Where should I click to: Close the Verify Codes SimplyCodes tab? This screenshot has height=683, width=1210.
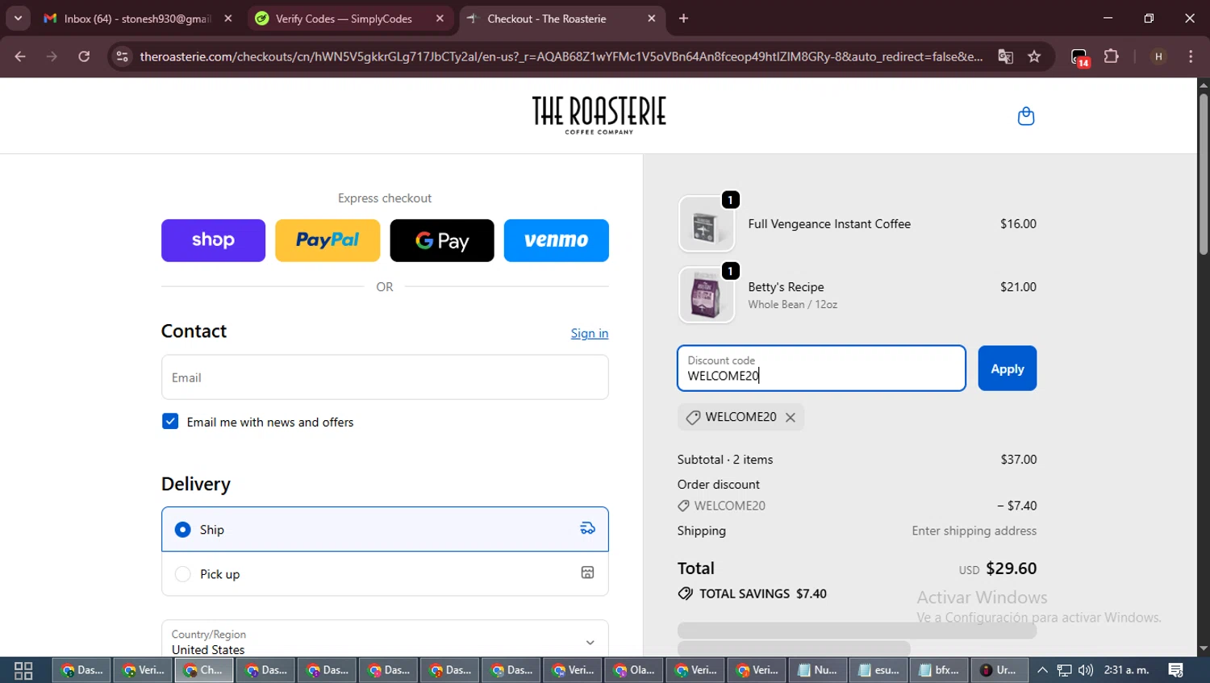point(440,19)
